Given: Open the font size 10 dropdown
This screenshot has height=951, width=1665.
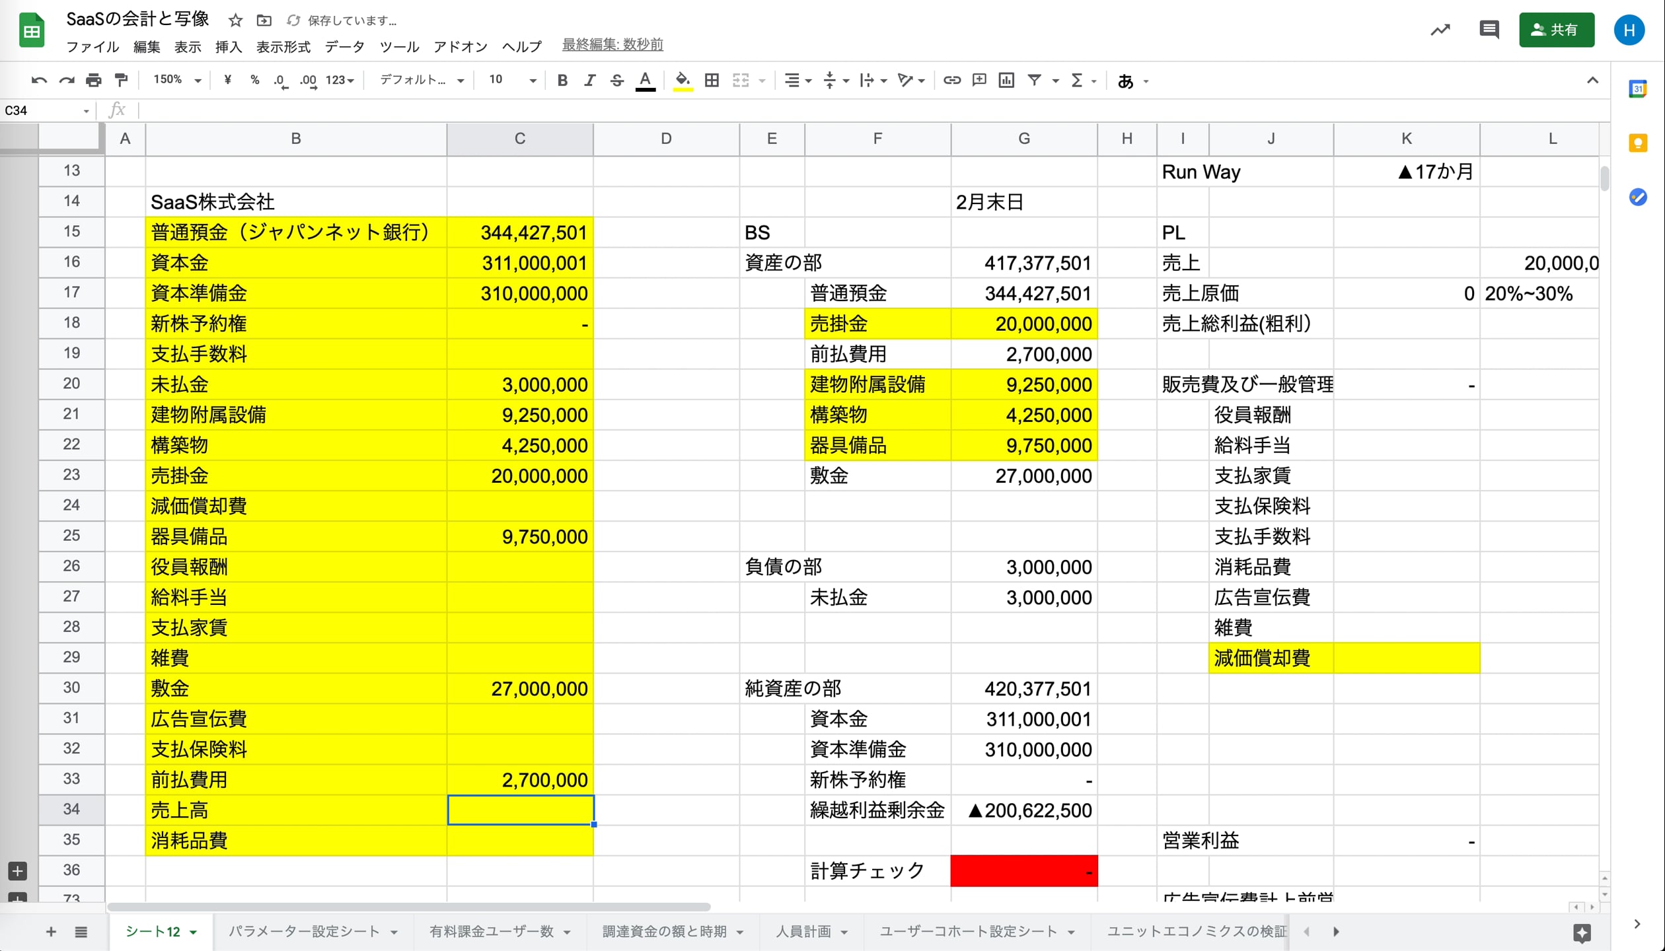Looking at the screenshot, I should (x=512, y=81).
